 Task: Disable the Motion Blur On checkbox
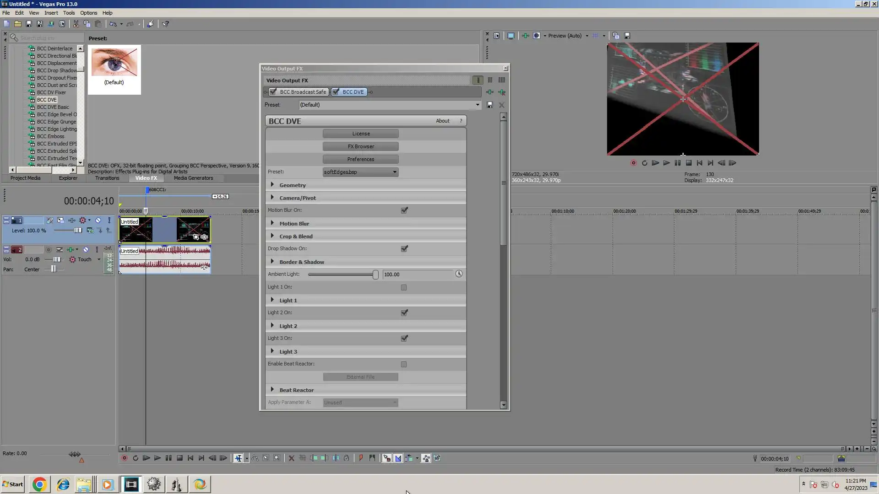pyautogui.click(x=404, y=210)
